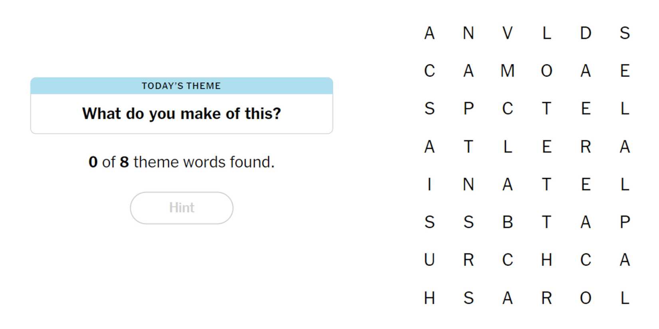Click the N between I and A
This screenshot has width=659, height=329.
tap(468, 185)
